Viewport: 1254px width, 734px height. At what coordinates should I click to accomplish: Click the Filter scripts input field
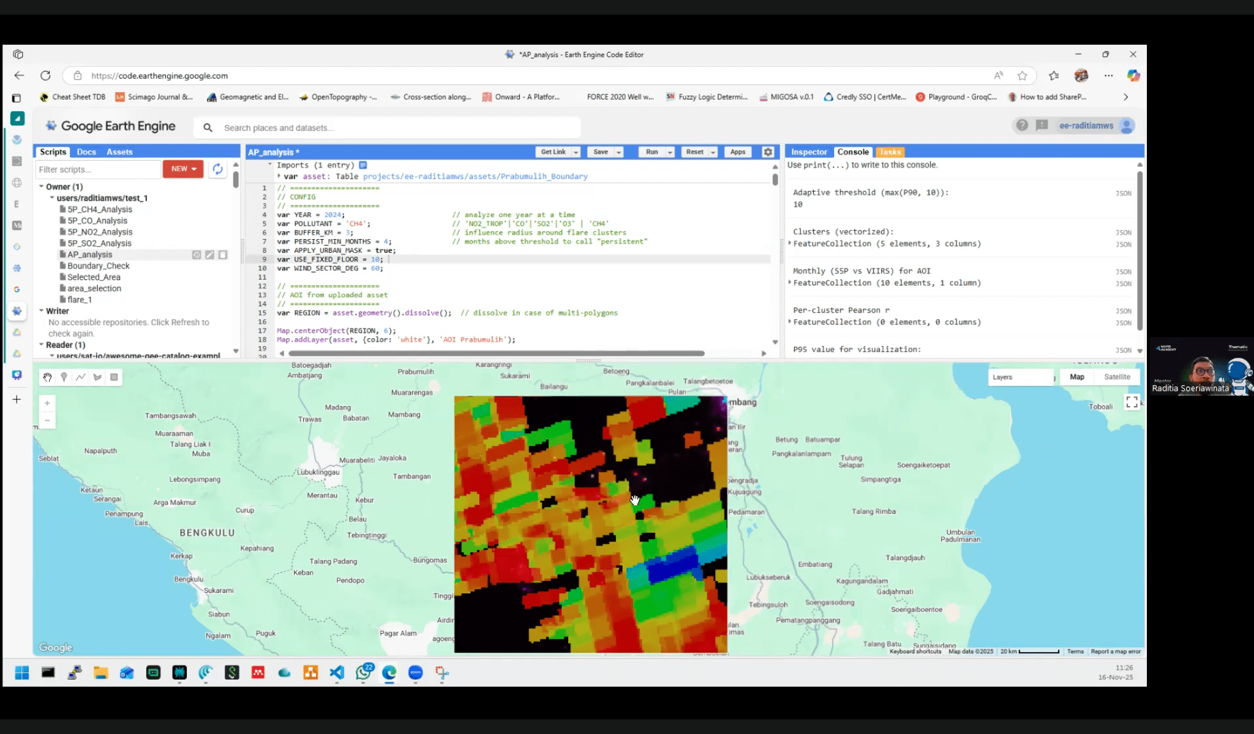tap(98, 169)
